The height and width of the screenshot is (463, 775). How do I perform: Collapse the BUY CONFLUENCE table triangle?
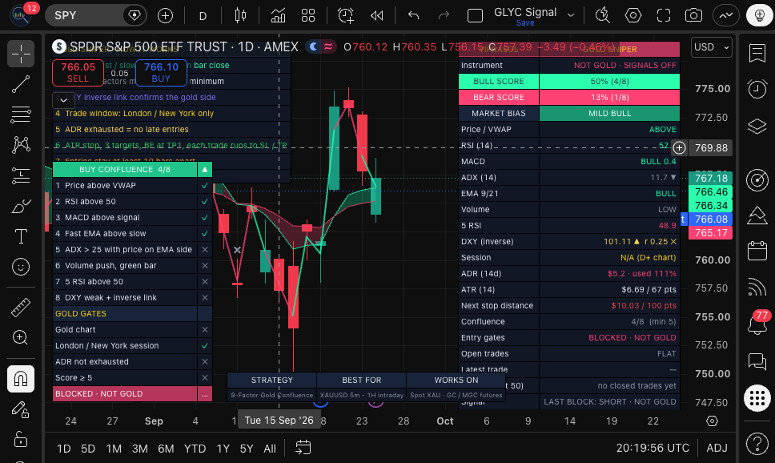coord(205,170)
